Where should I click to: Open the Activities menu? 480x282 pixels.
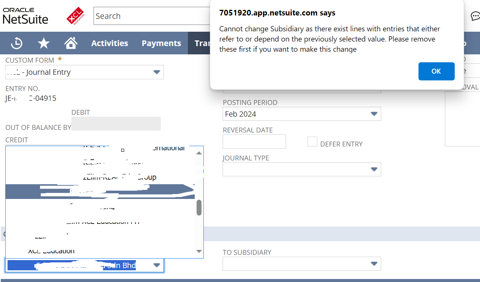[109, 43]
